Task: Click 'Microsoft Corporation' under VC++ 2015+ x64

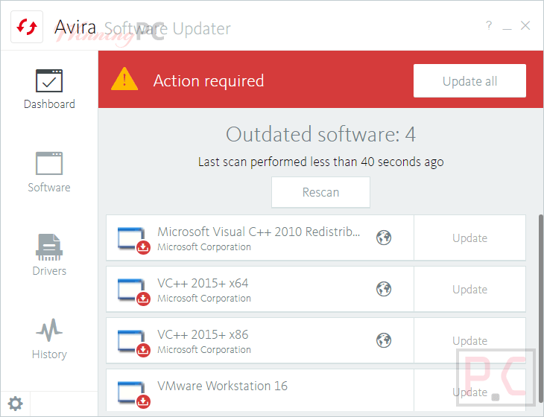Action: tap(204, 298)
